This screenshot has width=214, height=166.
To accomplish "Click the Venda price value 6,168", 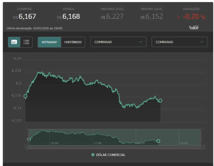I will click(71, 16).
